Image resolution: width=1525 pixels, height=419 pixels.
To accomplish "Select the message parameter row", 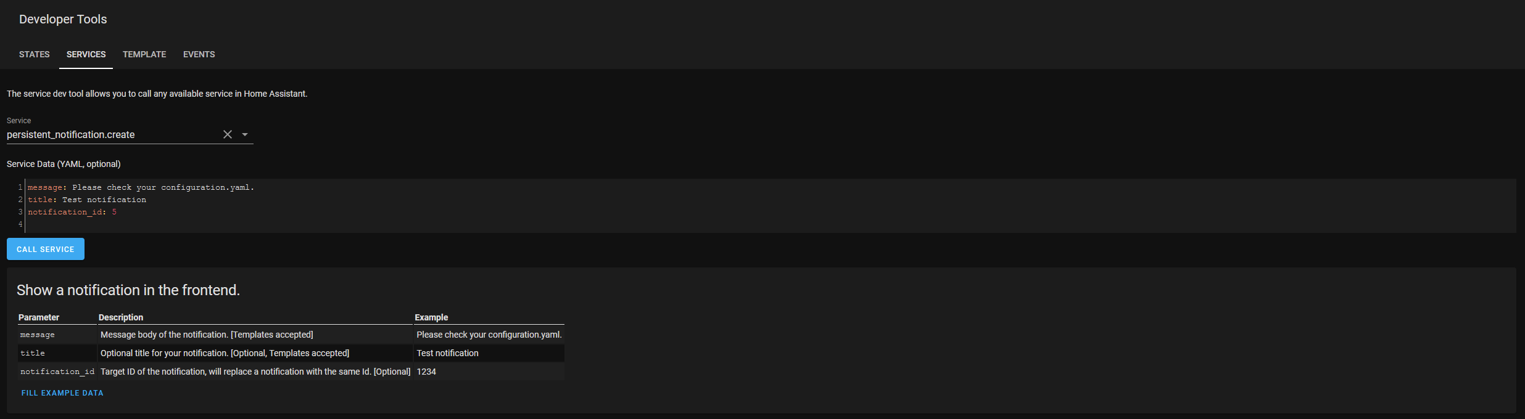I will point(291,335).
